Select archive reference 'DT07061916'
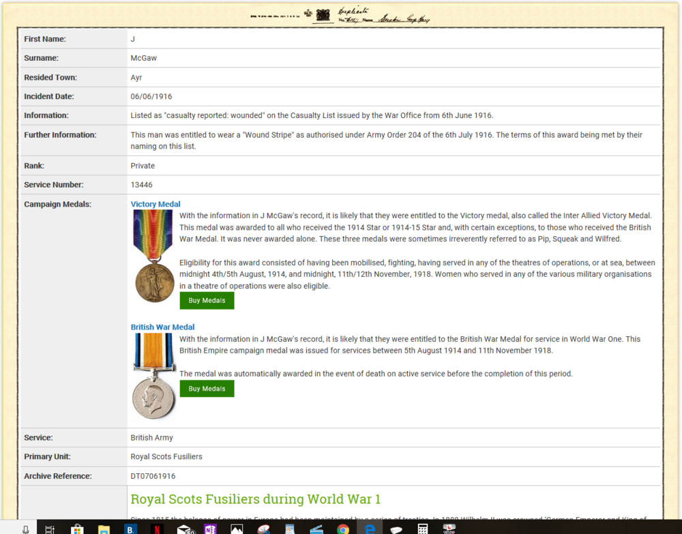This screenshot has height=534, width=682. click(x=153, y=476)
